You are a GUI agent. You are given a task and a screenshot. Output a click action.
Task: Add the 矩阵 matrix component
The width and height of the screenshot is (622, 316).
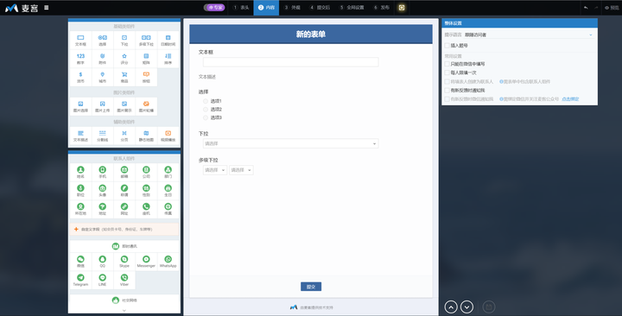[146, 59]
